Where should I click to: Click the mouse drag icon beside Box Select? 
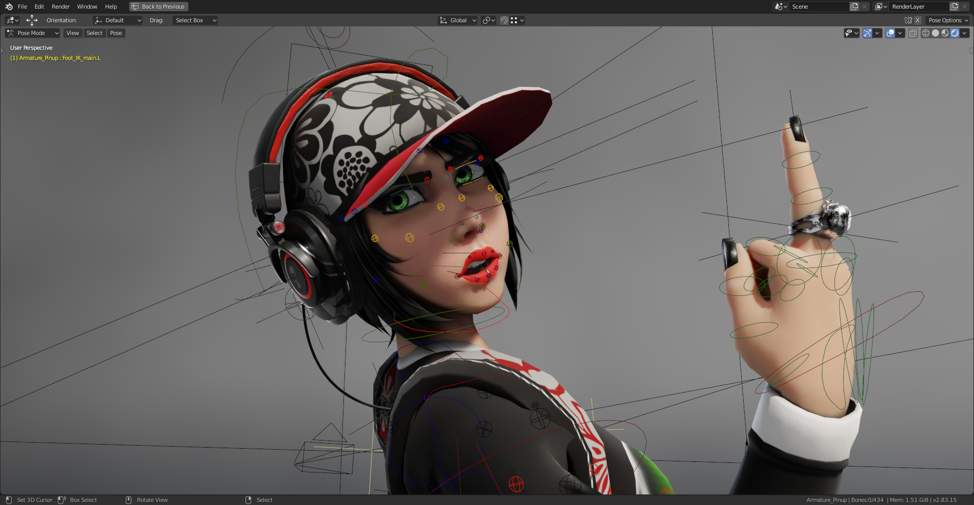click(x=62, y=500)
